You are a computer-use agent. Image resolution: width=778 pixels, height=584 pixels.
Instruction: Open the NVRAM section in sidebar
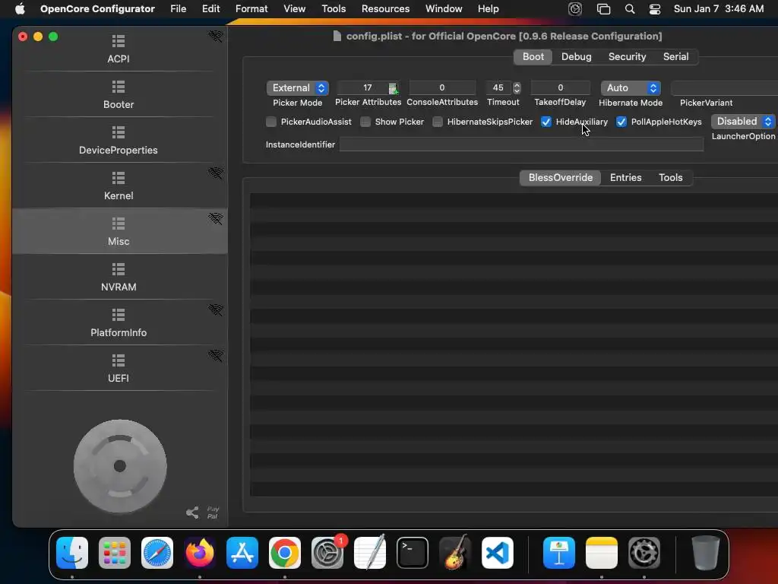click(x=119, y=277)
